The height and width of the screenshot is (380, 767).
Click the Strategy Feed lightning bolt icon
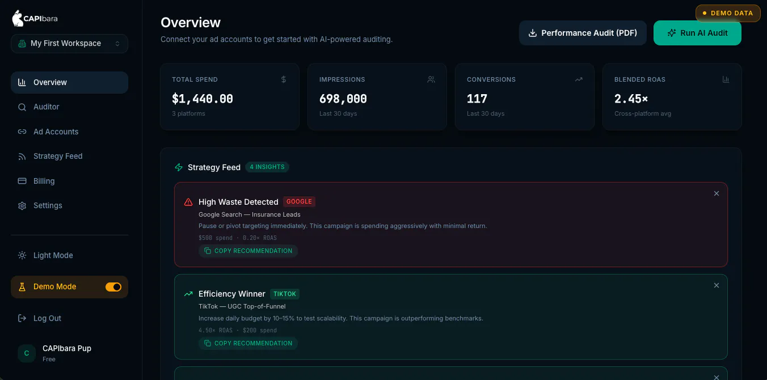coord(179,167)
